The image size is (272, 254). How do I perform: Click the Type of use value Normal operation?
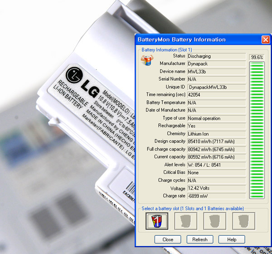point(217,118)
